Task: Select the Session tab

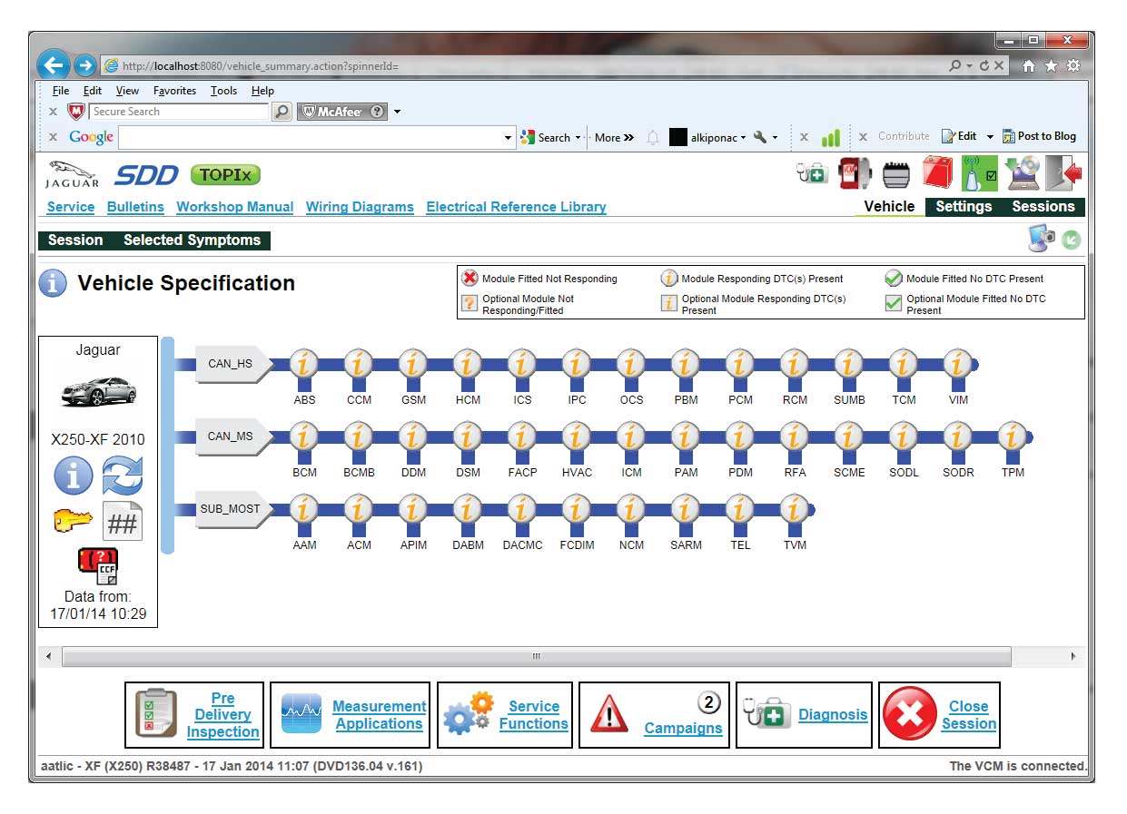Action: click(75, 240)
